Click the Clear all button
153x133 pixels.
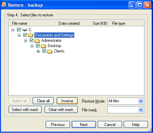click(x=43, y=101)
